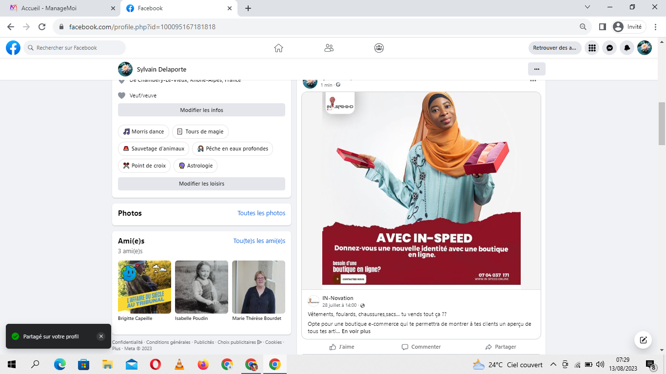The height and width of the screenshot is (374, 666).
Task: Click the Facebook logo
Action: coord(13,48)
